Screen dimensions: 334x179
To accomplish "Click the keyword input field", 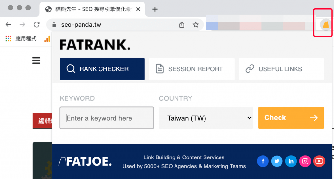I will tap(107, 118).
